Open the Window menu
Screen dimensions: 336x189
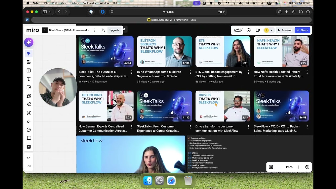click(x=104, y=3)
